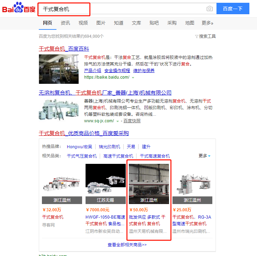Choose category 干式气压复合机
257x256 pixels.
pos(82,156)
